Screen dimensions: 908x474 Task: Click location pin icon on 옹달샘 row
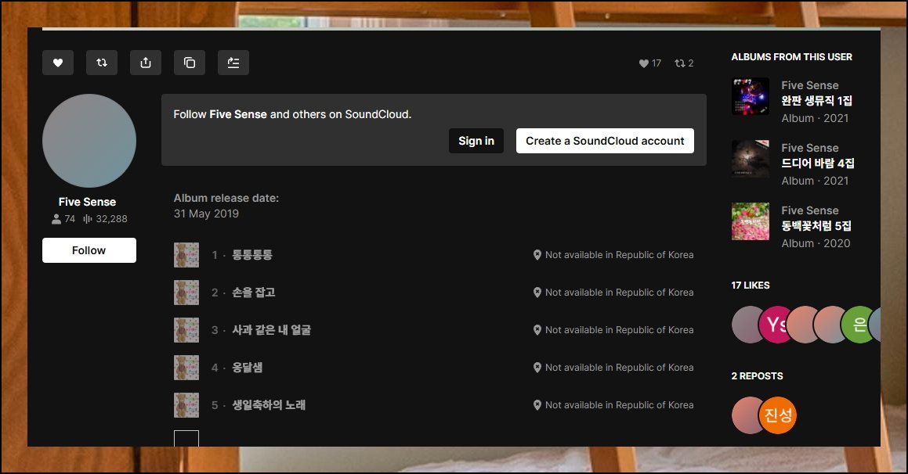pos(537,368)
